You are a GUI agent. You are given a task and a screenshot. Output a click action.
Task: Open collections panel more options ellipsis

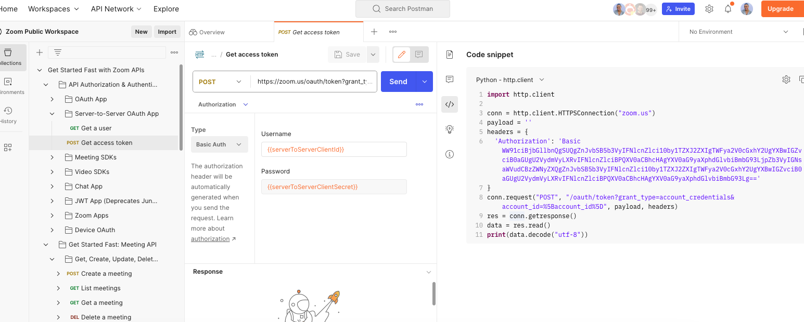[174, 52]
